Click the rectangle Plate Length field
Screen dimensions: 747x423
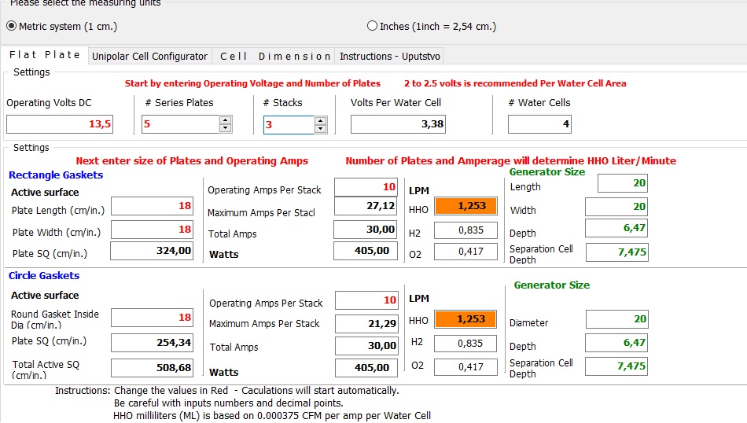point(151,206)
